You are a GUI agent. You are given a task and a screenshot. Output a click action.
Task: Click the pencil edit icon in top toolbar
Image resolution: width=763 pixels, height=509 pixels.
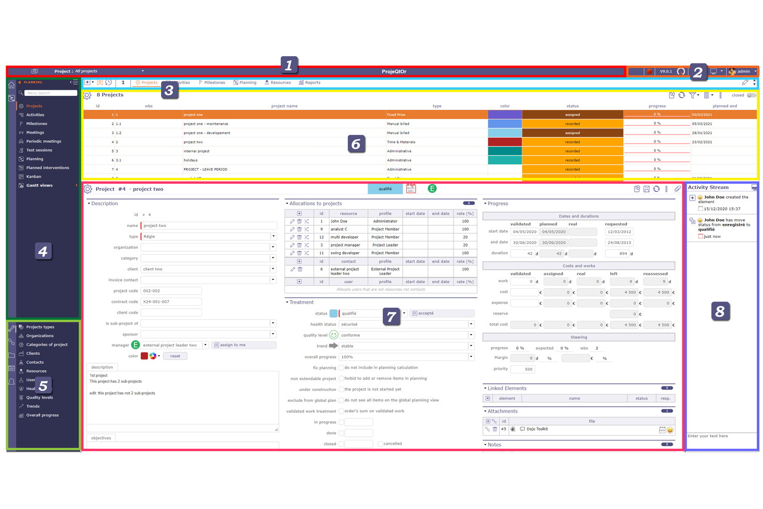click(x=745, y=83)
